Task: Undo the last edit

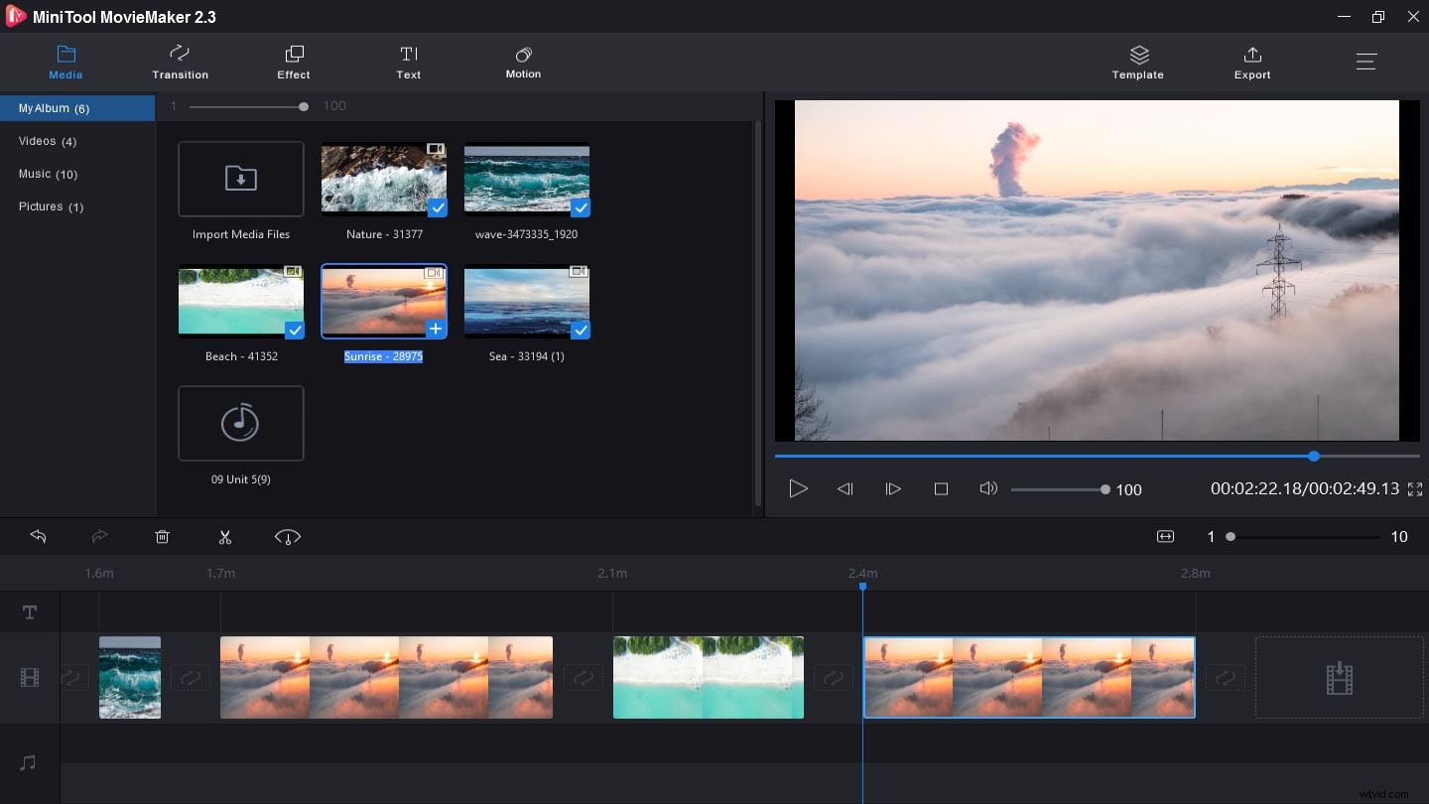Action: coord(38,536)
